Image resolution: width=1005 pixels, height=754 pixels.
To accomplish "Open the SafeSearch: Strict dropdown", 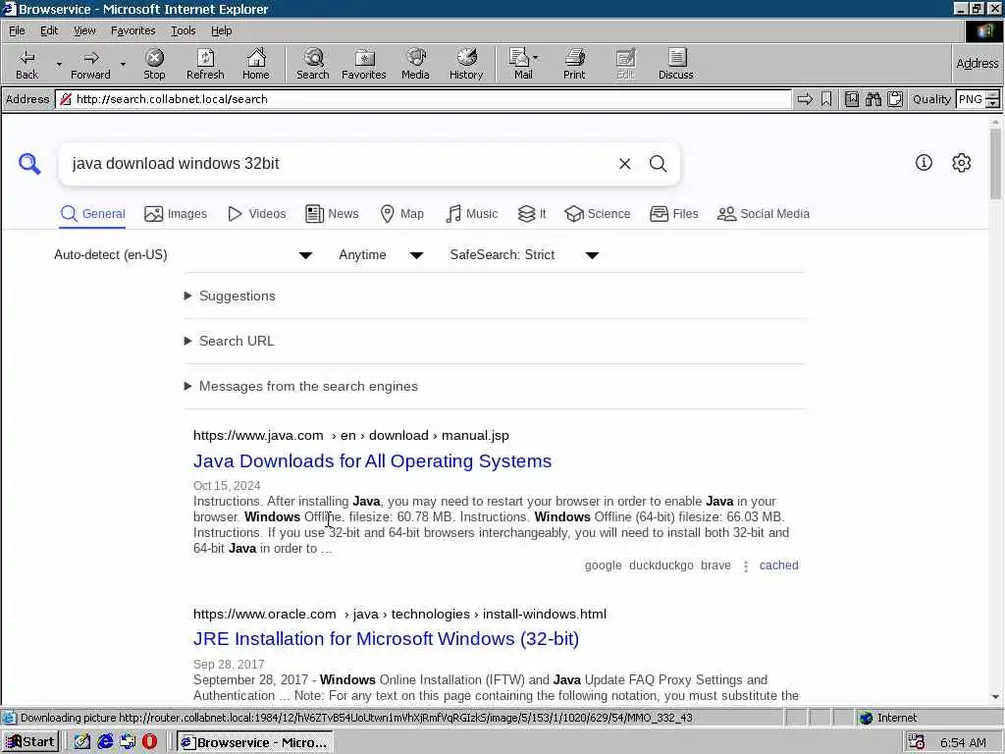I will pos(524,255).
